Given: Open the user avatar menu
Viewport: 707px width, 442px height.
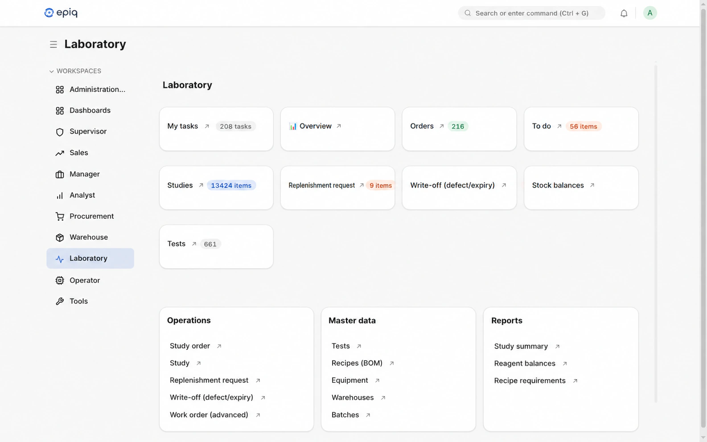Looking at the screenshot, I should (x=650, y=13).
